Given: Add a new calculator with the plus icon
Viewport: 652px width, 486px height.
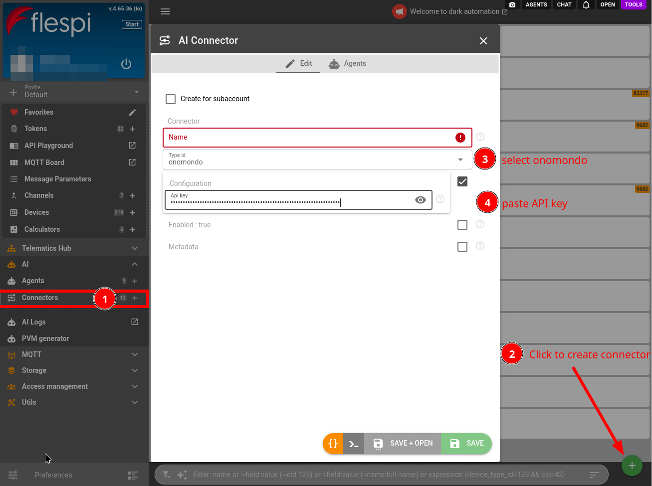Looking at the screenshot, I should 132,230.
